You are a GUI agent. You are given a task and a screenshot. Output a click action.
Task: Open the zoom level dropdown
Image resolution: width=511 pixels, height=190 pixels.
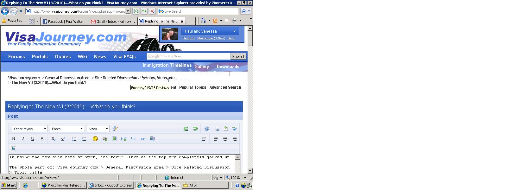pyautogui.click(x=245, y=178)
